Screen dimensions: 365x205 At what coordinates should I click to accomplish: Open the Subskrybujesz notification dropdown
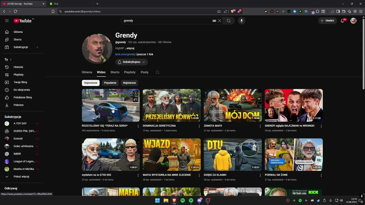click(131, 62)
